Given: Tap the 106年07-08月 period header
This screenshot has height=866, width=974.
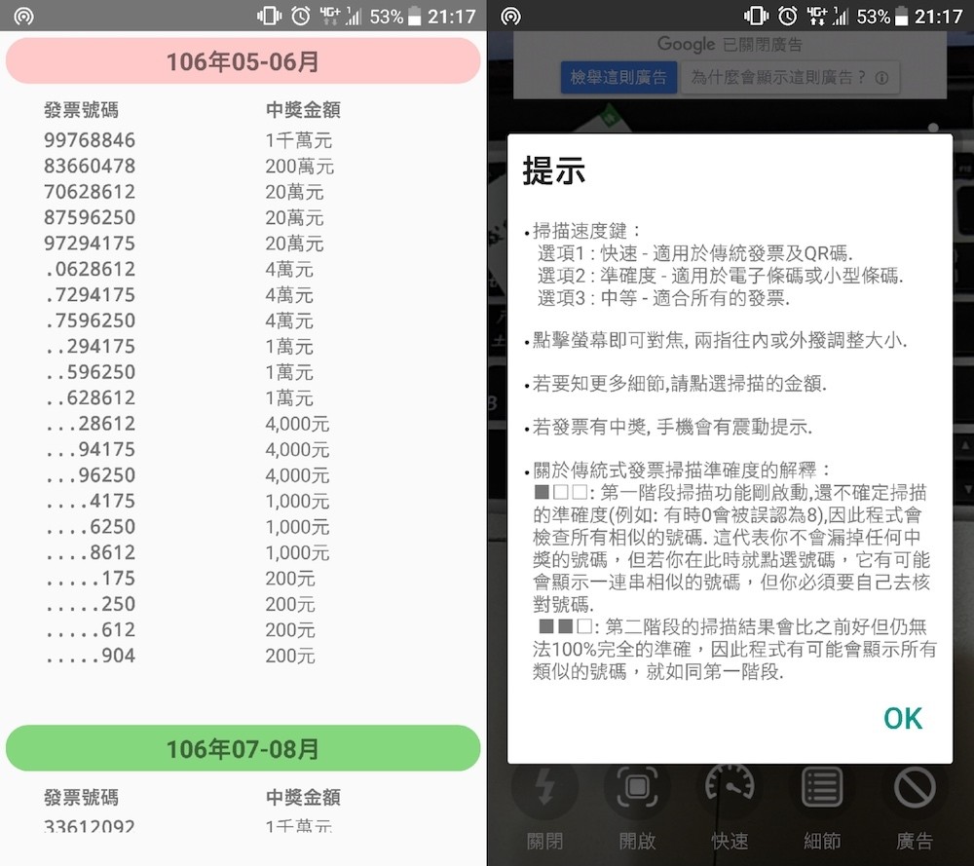Looking at the screenshot, I should coord(243,748).
